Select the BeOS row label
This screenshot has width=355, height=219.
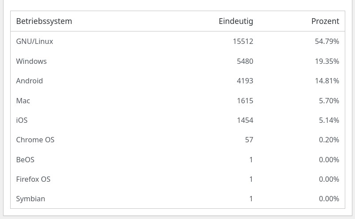click(x=25, y=160)
